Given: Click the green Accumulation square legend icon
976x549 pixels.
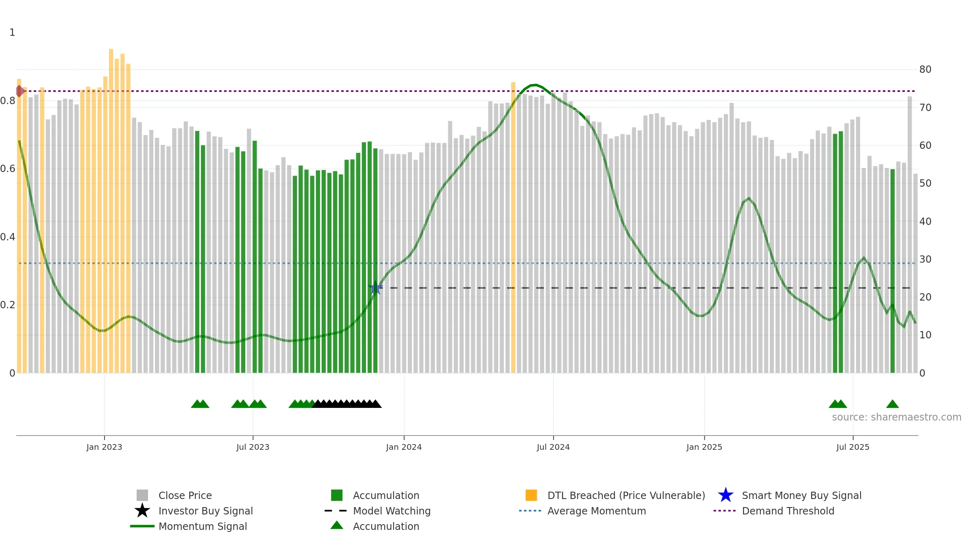Looking at the screenshot, I should click(x=337, y=495).
